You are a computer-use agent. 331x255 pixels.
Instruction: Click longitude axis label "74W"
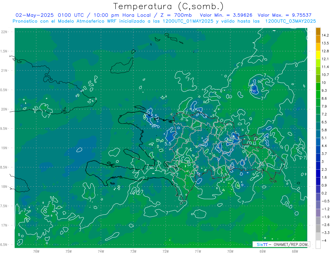pyautogui.click(x=101, y=251)
